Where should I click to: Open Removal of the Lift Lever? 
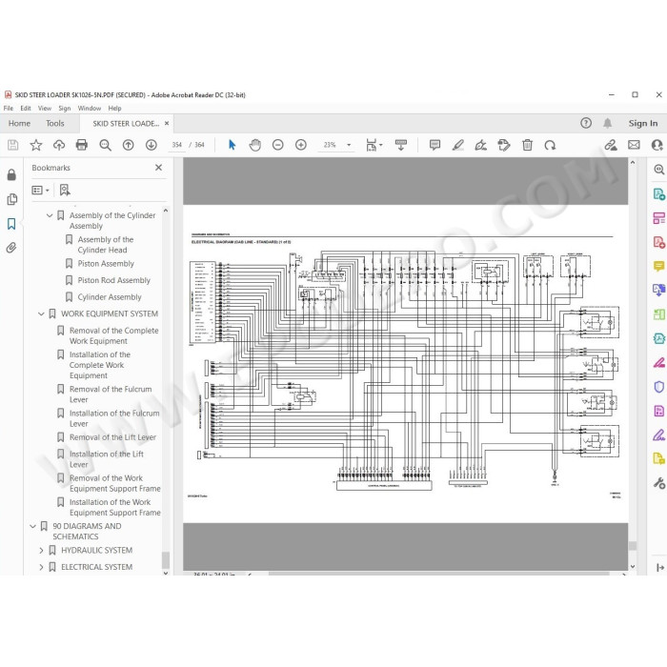(112, 437)
